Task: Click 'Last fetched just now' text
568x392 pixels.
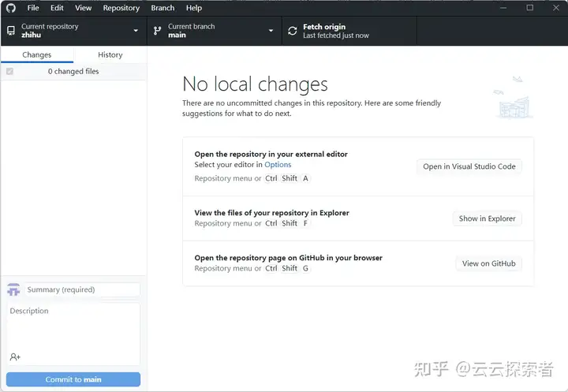Action: pyautogui.click(x=336, y=35)
